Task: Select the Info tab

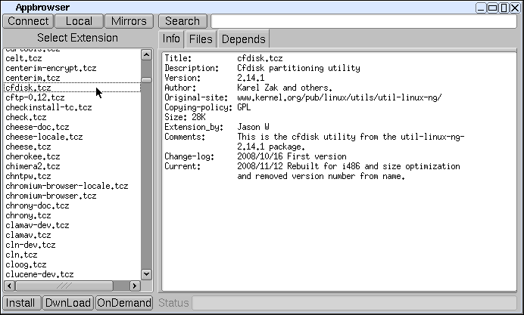Action: [171, 39]
